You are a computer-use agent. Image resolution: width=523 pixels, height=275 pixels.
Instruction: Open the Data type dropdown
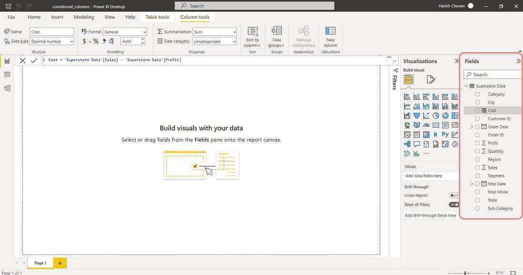pyautogui.click(x=52, y=41)
